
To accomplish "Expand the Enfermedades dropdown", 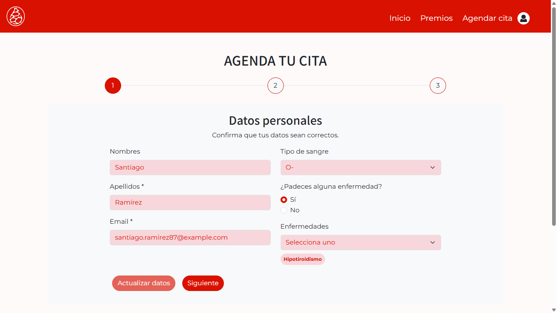I will pos(360,242).
